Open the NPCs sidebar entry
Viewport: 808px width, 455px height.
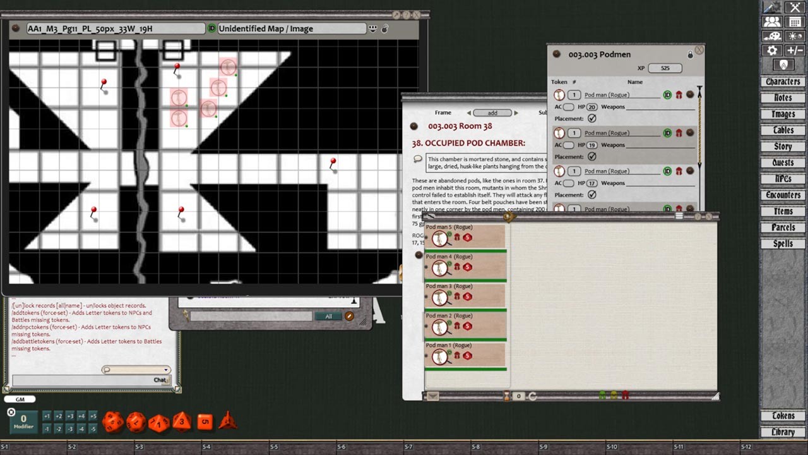[783, 179]
